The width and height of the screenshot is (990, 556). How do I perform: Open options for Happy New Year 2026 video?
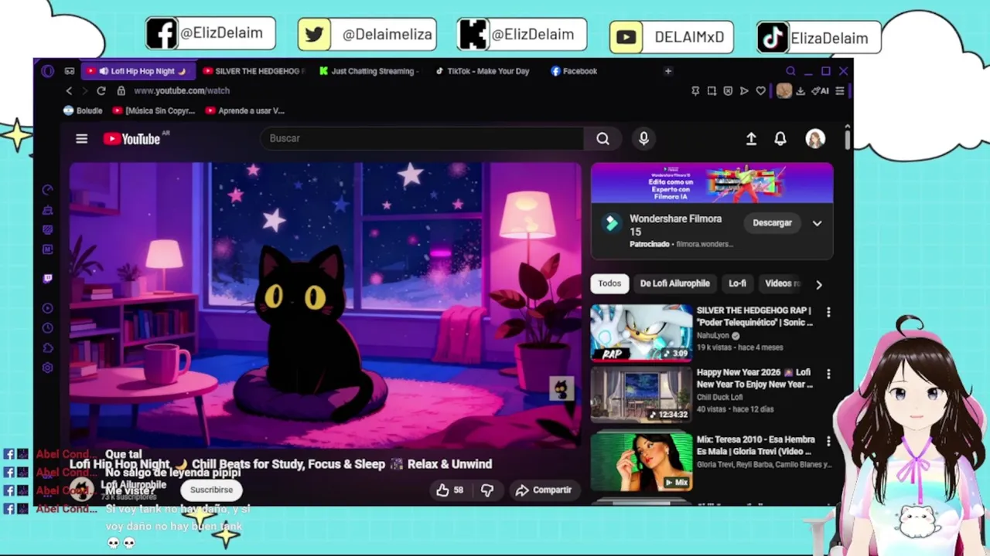(x=828, y=374)
